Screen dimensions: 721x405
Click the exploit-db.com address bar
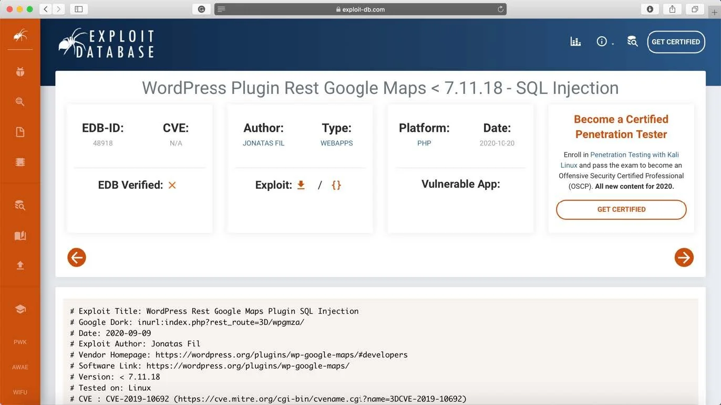pos(360,9)
